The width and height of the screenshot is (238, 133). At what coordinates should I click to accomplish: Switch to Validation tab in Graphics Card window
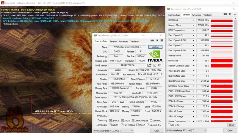(135, 42)
